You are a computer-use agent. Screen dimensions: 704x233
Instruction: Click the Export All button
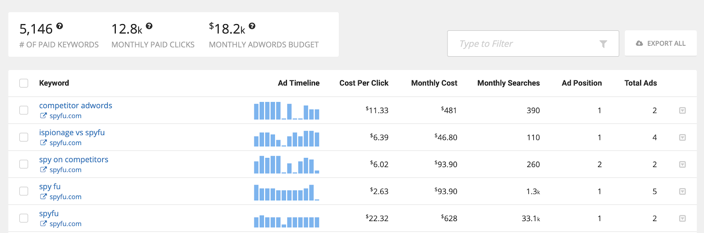(660, 43)
